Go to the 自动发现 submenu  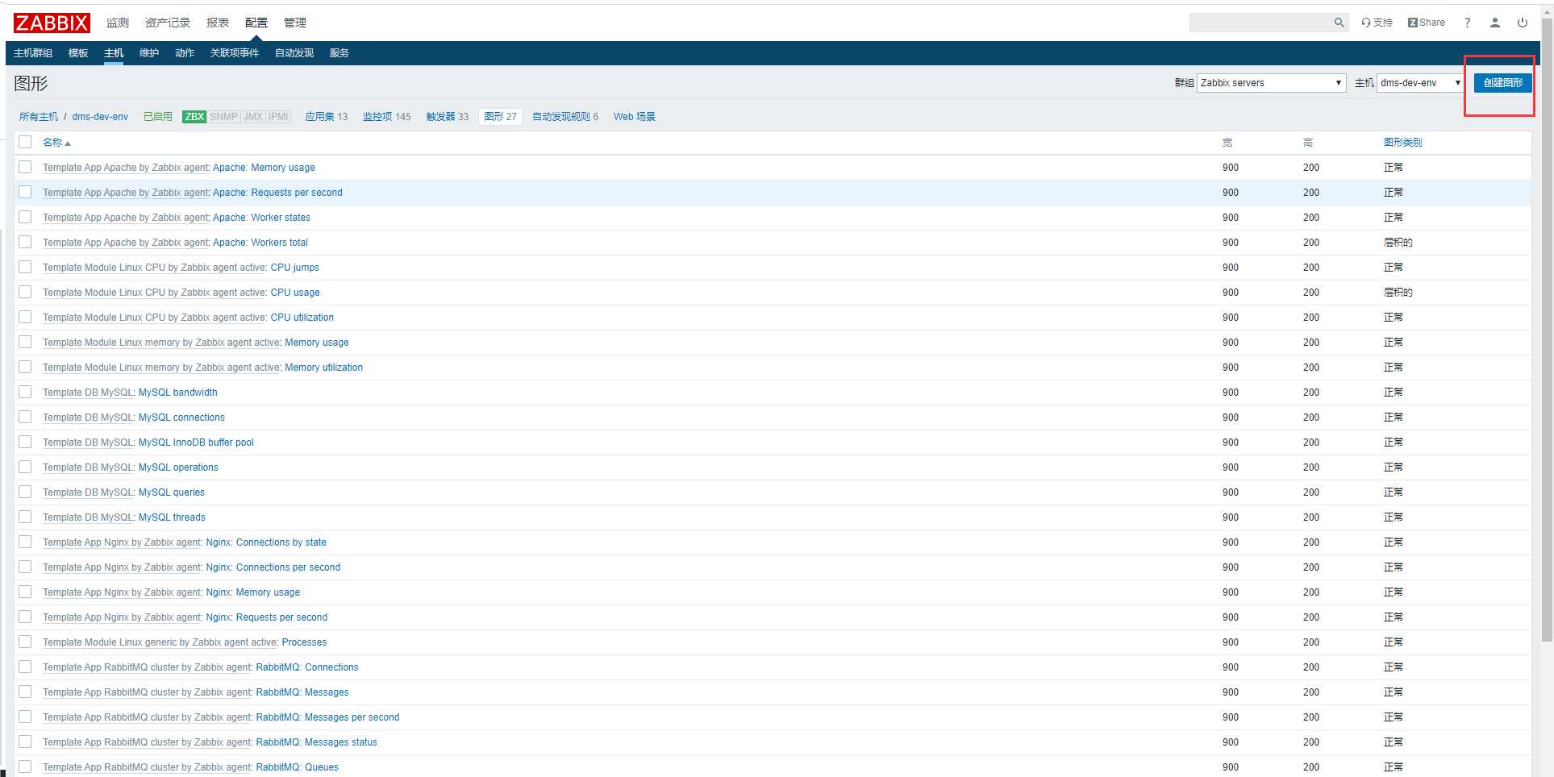point(294,53)
